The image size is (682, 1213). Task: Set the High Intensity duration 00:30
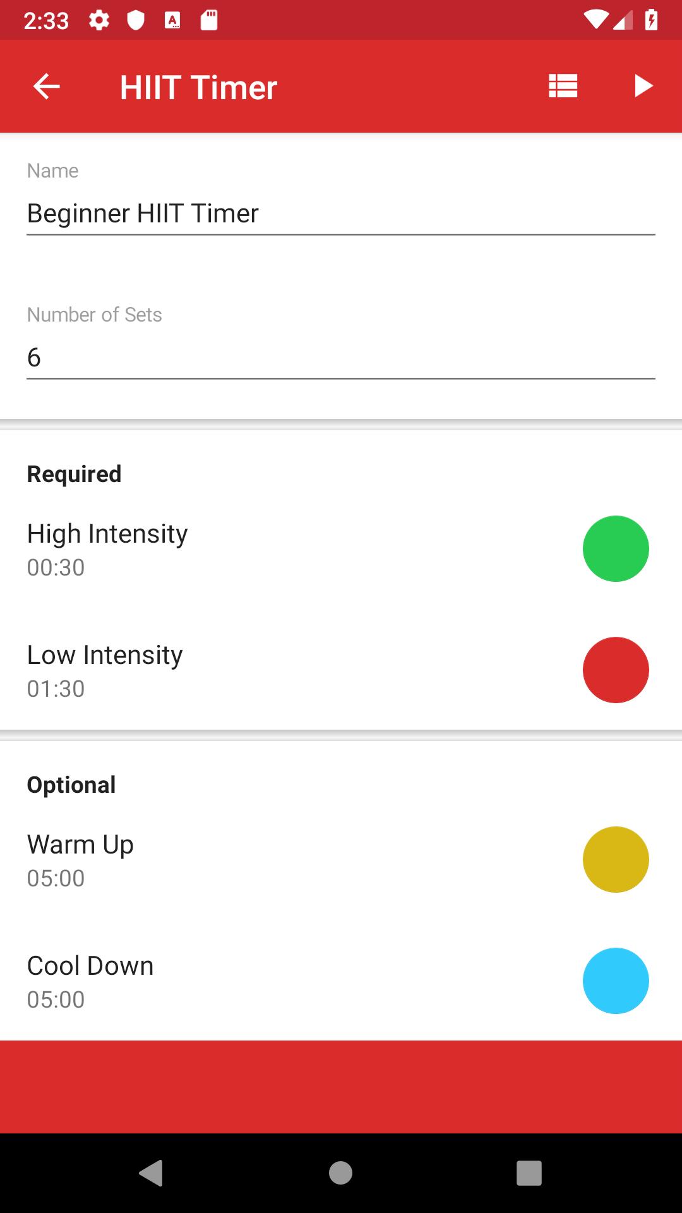(x=56, y=567)
